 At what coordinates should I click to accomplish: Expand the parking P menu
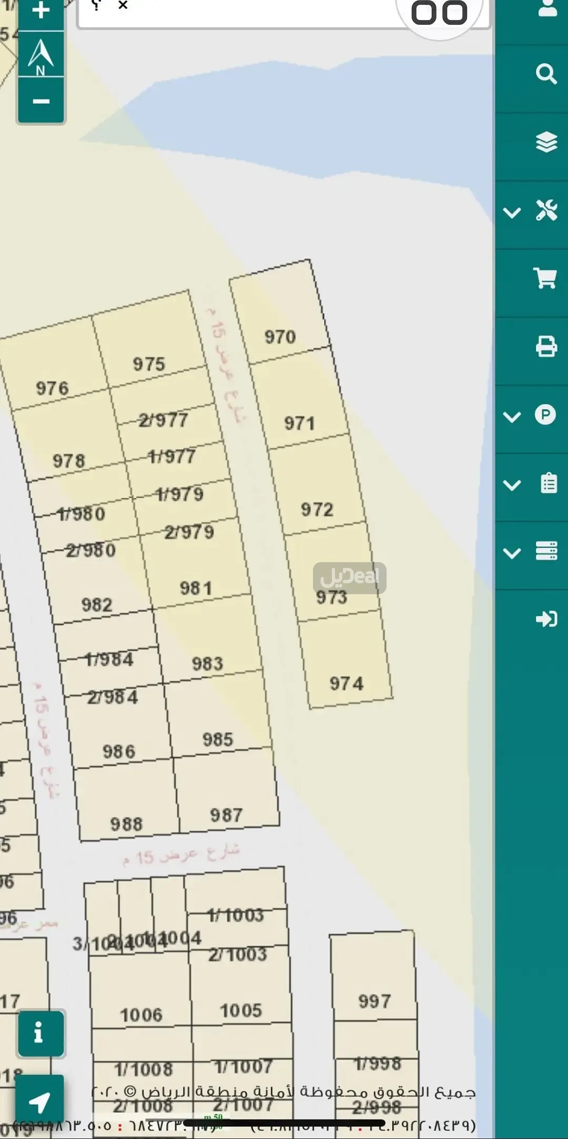[x=531, y=415]
